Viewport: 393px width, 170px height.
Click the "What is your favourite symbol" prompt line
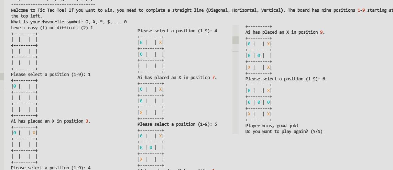(69, 22)
